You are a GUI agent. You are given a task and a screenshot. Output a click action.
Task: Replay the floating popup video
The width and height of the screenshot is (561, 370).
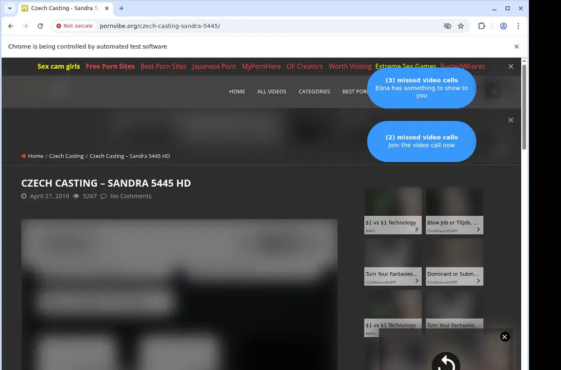pos(446,362)
